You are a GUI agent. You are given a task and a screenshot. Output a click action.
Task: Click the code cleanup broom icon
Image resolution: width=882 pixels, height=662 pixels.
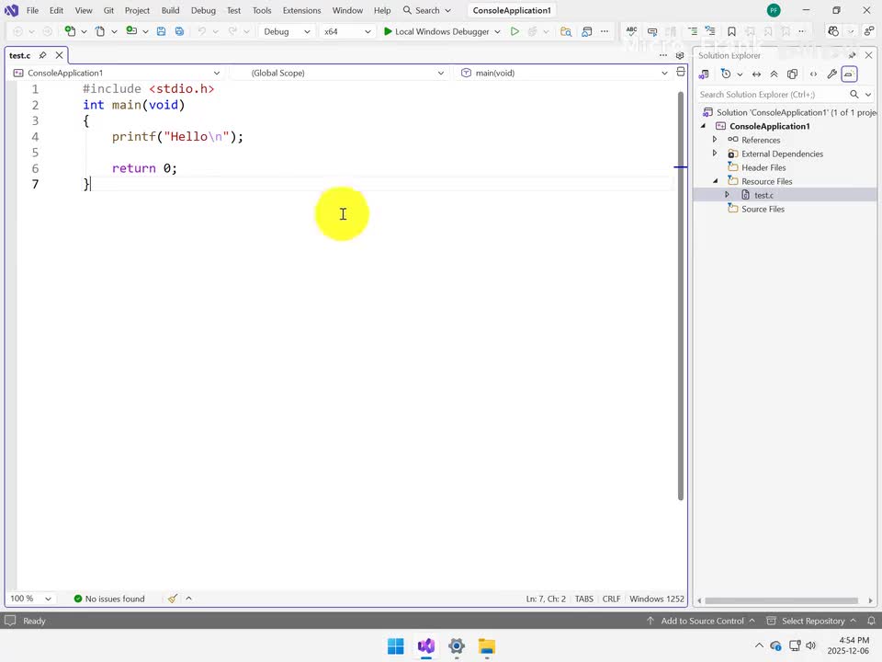point(173,599)
